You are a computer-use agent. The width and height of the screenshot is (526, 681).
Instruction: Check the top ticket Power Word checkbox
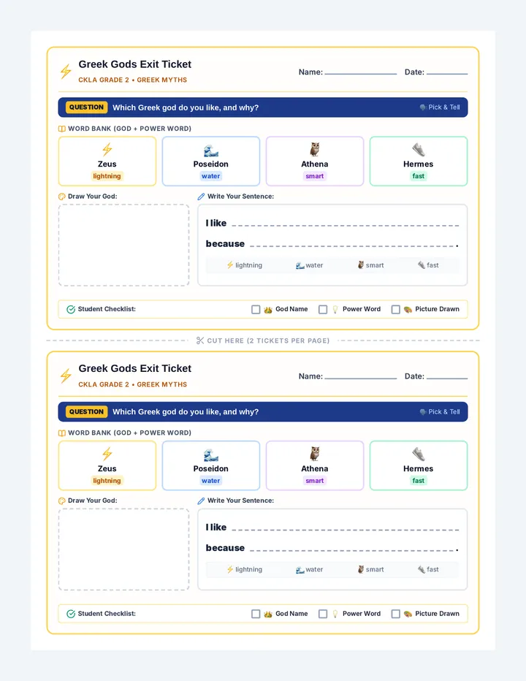[x=323, y=309]
